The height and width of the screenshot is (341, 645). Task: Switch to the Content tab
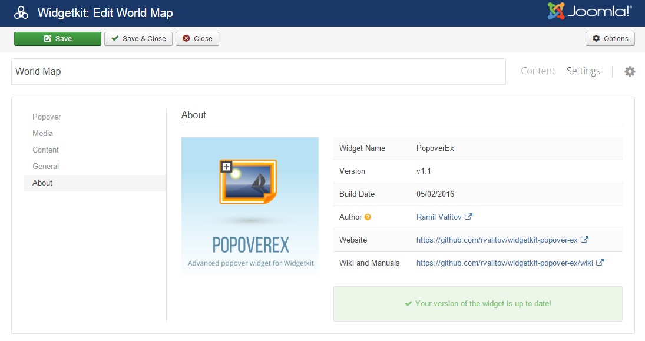pos(538,71)
